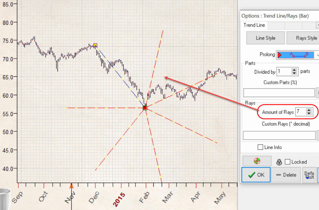Increase the Amount of Rays value
319x210 pixels.
coord(309,110)
